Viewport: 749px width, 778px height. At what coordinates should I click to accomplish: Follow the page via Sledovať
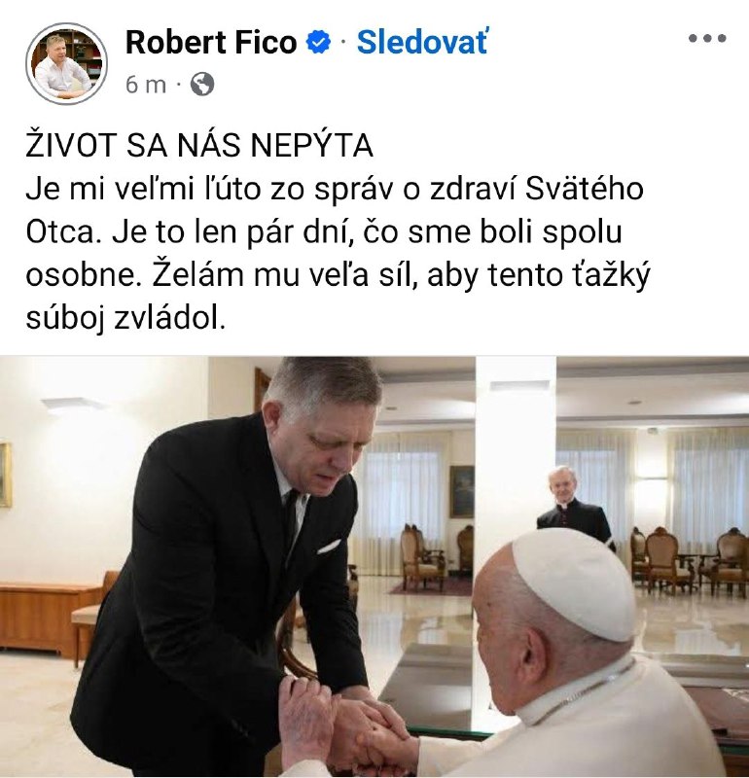tap(422, 42)
